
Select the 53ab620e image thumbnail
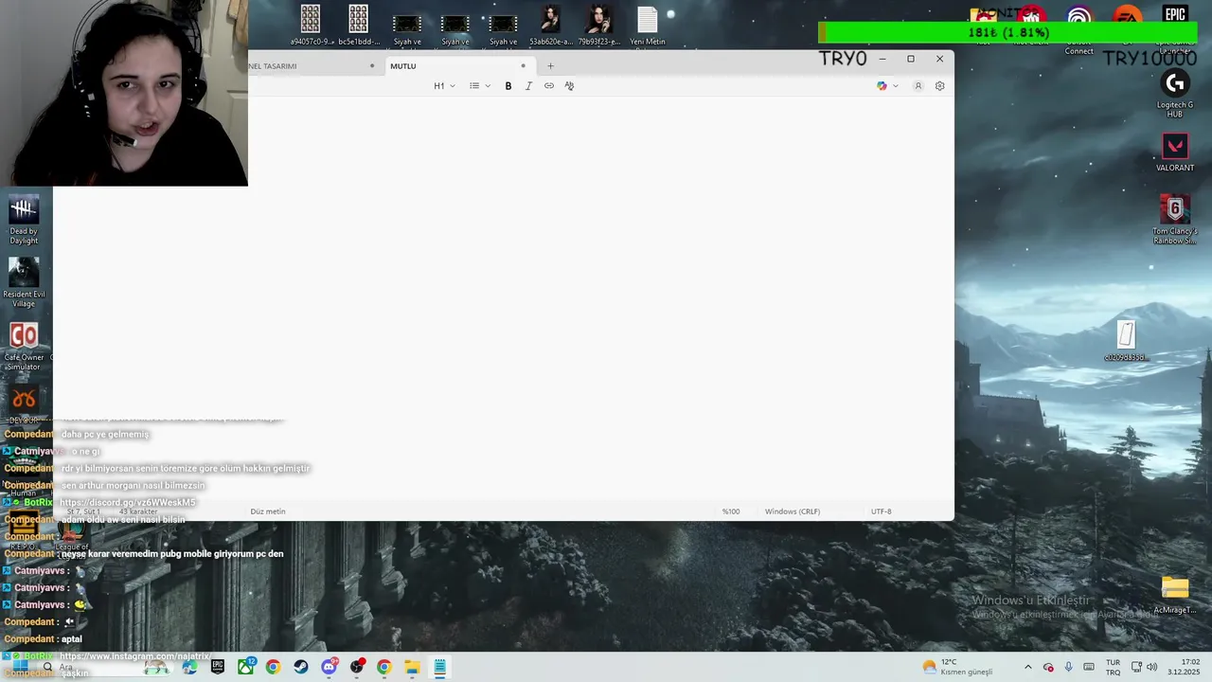coord(550,27)
